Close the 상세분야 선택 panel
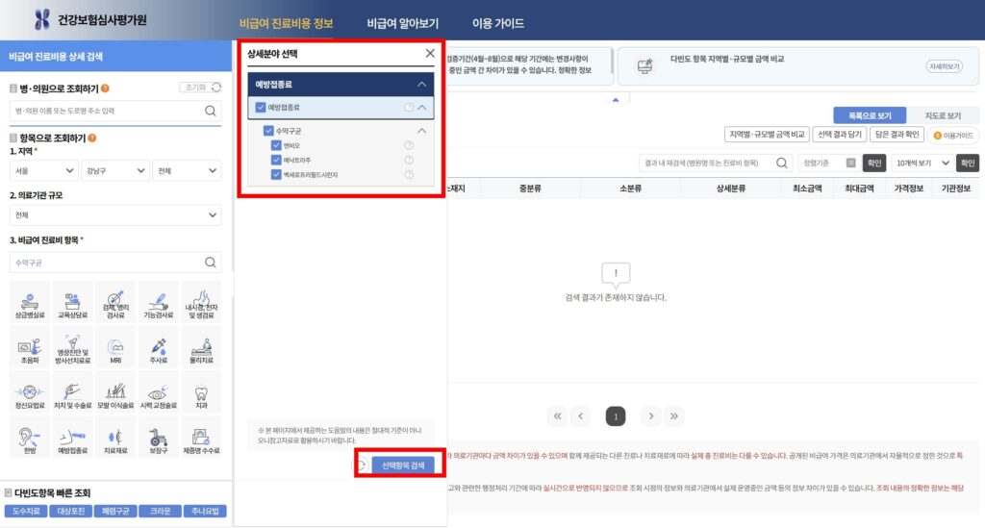The width and height of the screenshot is (985, 528). (x=430, y=53)
